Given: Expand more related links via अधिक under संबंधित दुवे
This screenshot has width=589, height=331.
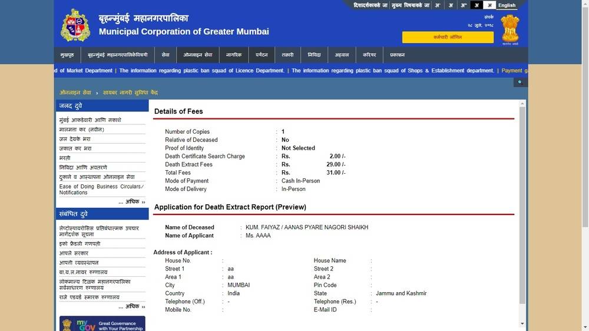Looking at the screenshot, I should tap(132, 307).
